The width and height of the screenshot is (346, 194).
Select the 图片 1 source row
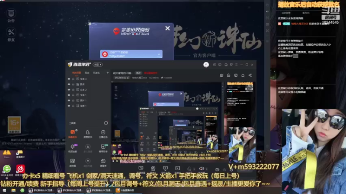coord(88,100)
